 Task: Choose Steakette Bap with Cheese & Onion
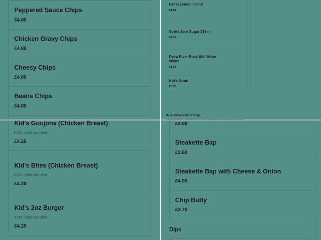228,171
